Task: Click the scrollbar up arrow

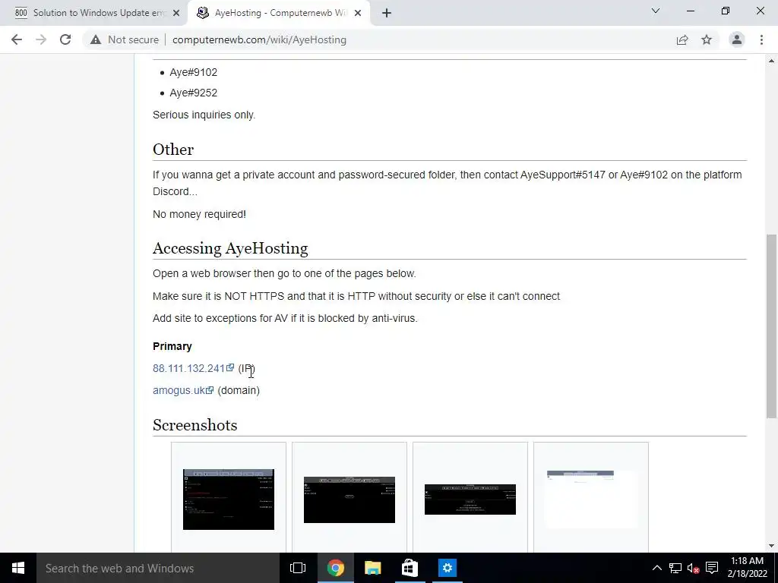Action: pos(771,61)
